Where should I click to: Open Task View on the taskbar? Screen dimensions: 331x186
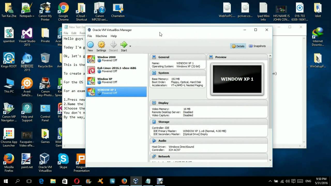tap(29, 181)
